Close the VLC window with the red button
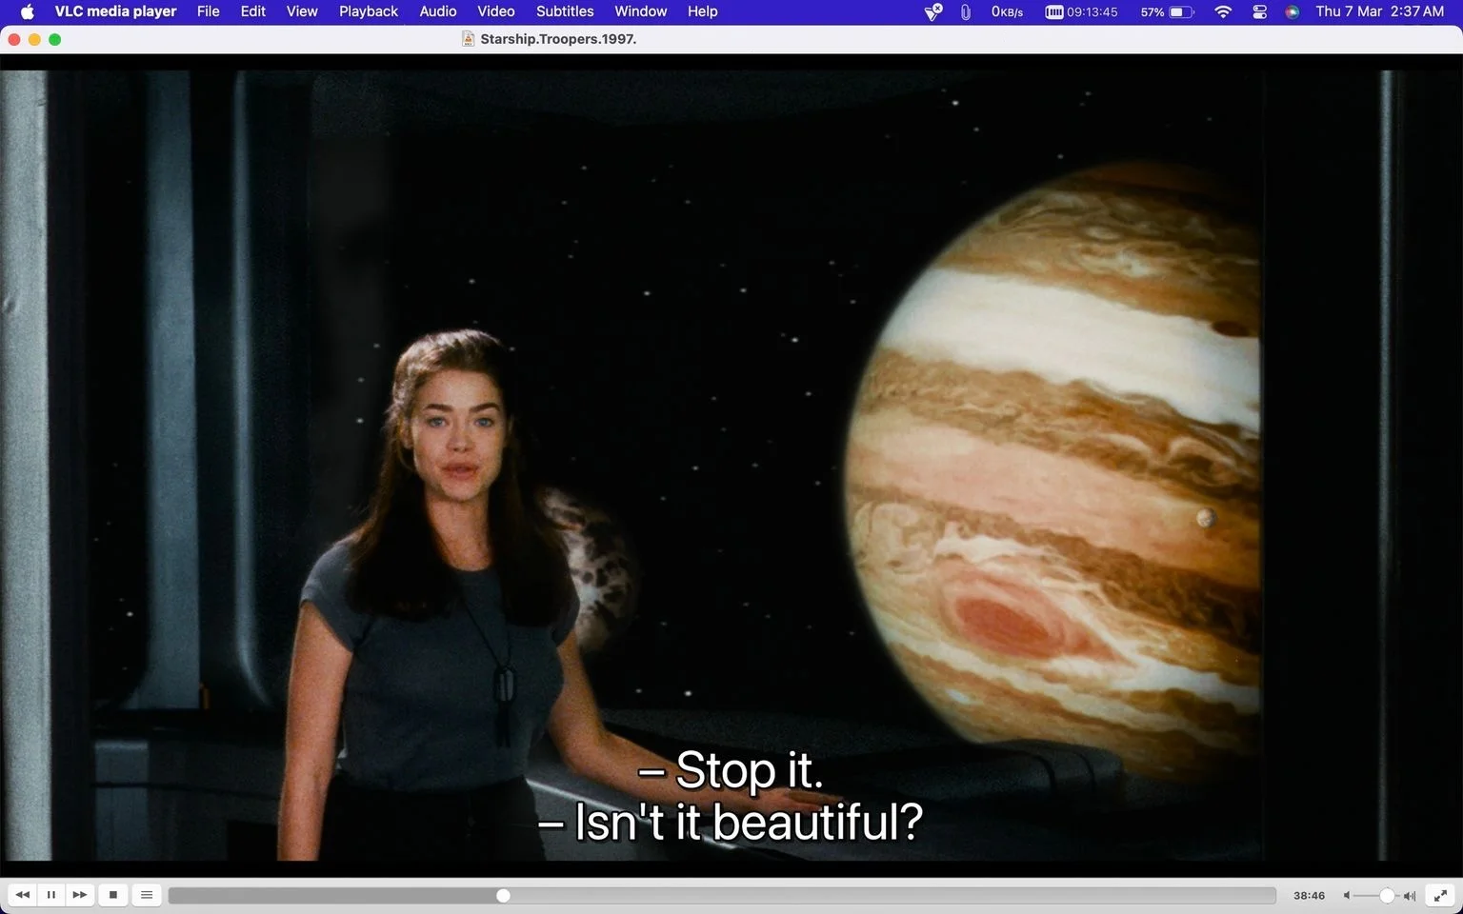This screenshot has width=1463, height=914. (x=14, y=39)
